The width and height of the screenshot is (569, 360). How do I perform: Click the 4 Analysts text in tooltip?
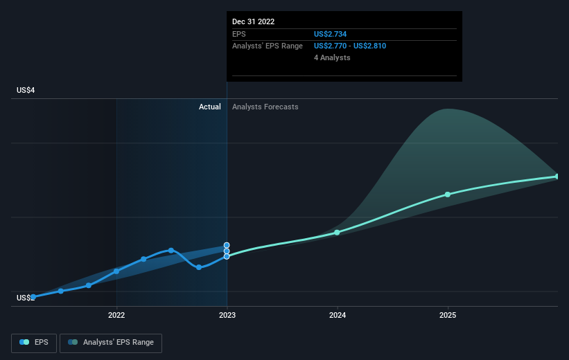[x=332, y=57]
